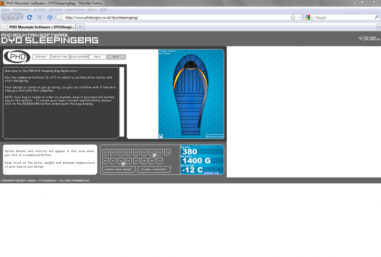Image resolution: width=381 pixels, height=257 pixels.
Task: Open the Contact page button
Action: (x=41, y=57)
